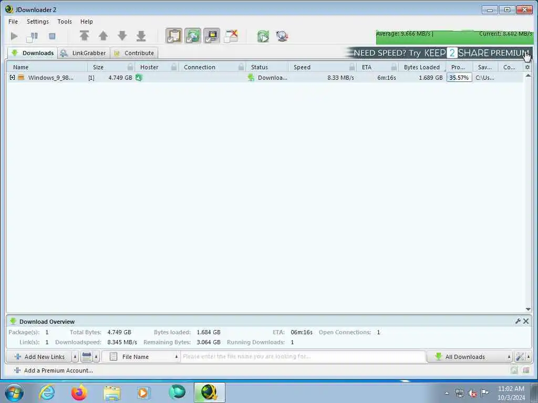Toggle clipboard observer icon
The height and width of the screenshot is (403, 538).
174,36
